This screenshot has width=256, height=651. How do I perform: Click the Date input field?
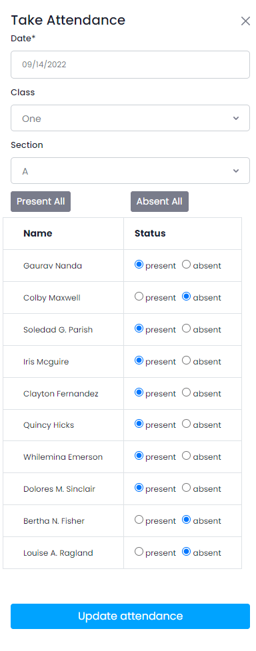coord(130,65)
